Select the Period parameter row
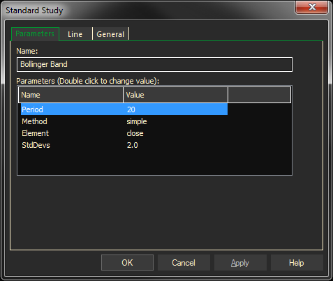The height and width of the screenshot is (281, 333). click(x=124, y=109)
